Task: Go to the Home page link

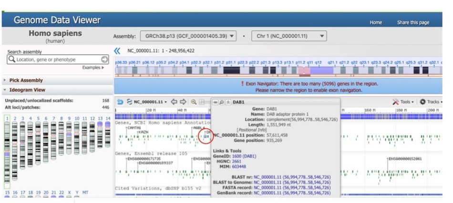Action: tap(376, 22)
